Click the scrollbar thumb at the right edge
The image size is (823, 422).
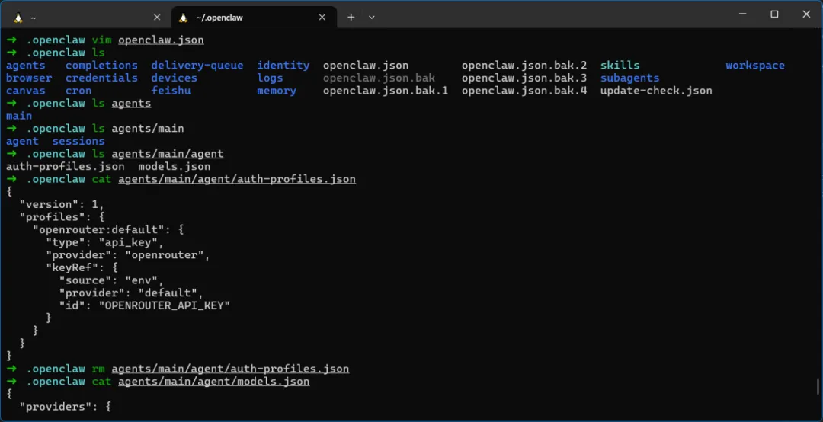point(818,387)
